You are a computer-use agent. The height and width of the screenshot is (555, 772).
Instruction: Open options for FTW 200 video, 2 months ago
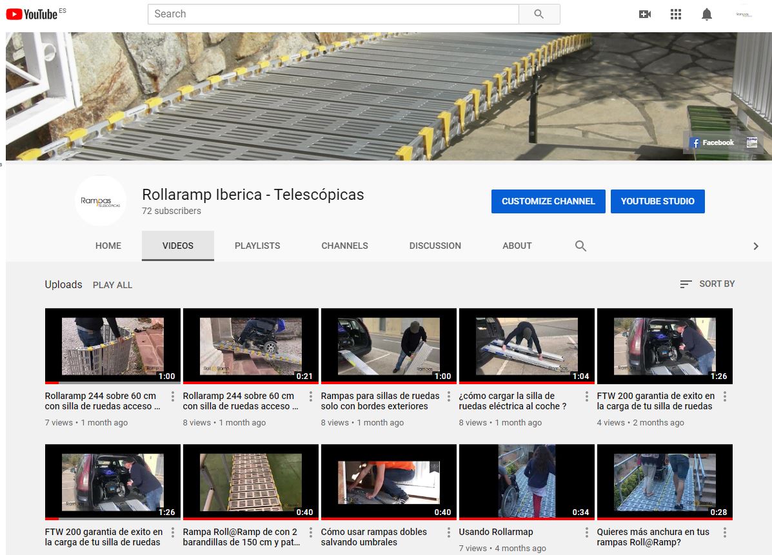725,396
